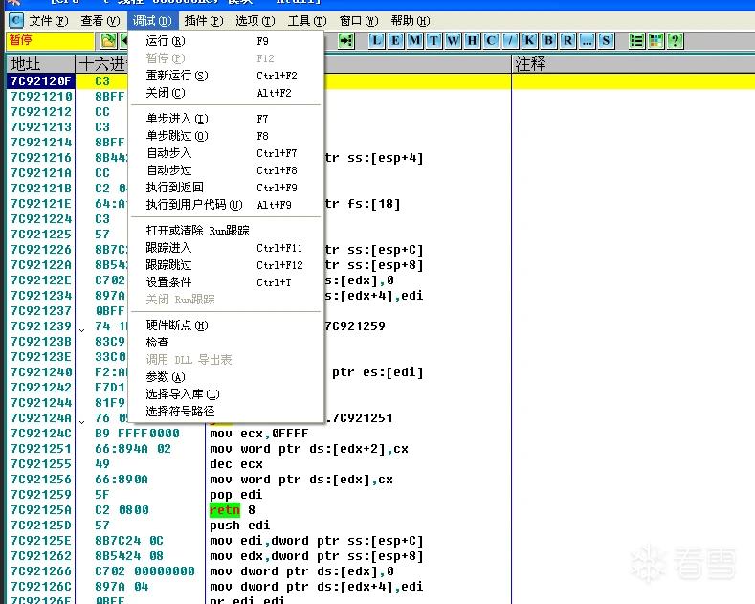Click the 十六进制 column header

102,64
